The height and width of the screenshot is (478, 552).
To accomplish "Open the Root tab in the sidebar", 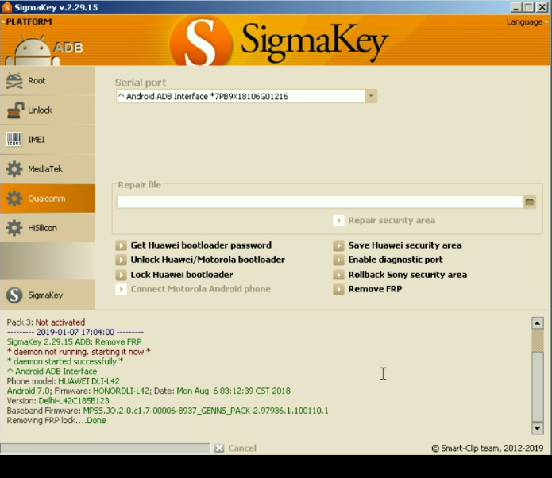I will pyautogui.click(x=48, y=81).
